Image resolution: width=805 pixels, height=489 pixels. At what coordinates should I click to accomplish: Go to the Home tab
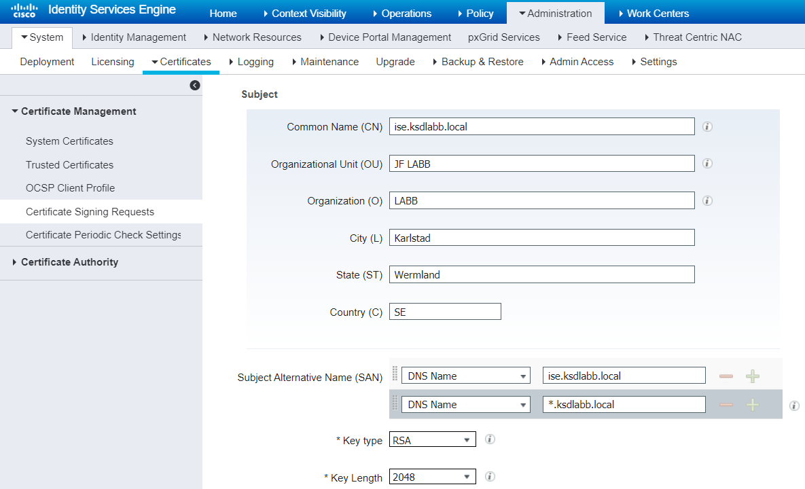coord(223,14)
